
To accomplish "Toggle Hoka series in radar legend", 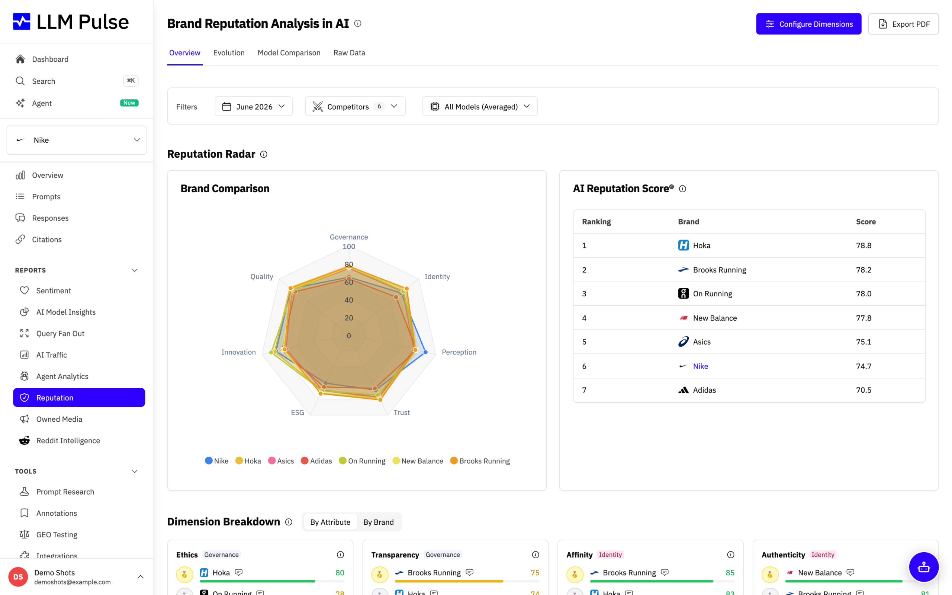I will 248,461.
